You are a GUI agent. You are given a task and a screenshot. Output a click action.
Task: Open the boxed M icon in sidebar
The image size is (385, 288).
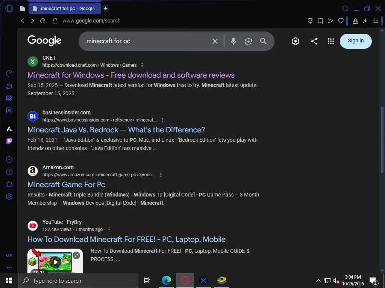(9, 111)
